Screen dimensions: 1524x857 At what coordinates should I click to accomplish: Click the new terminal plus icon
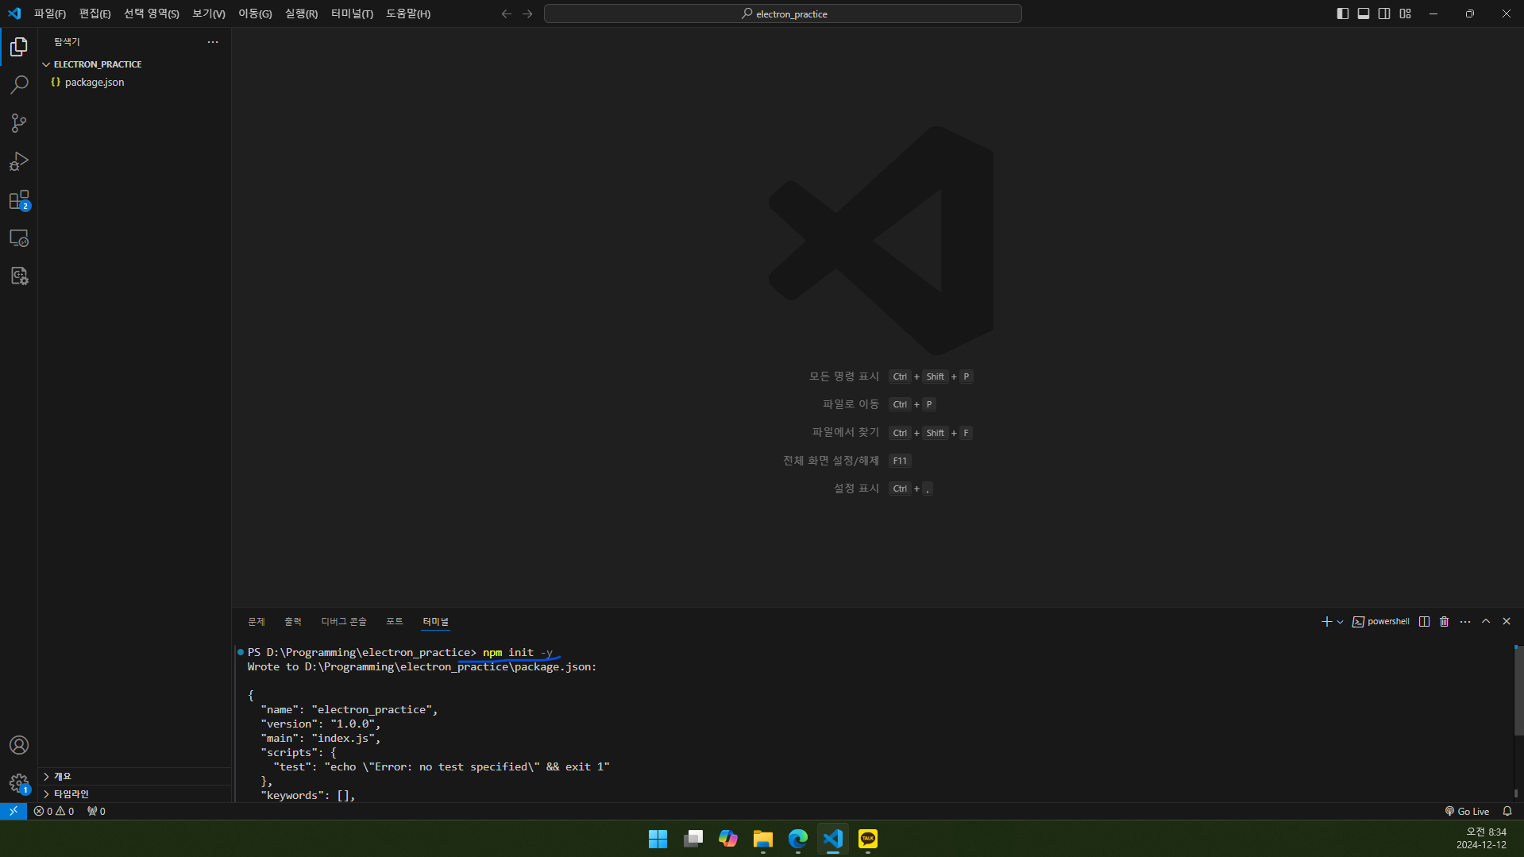1326,621
